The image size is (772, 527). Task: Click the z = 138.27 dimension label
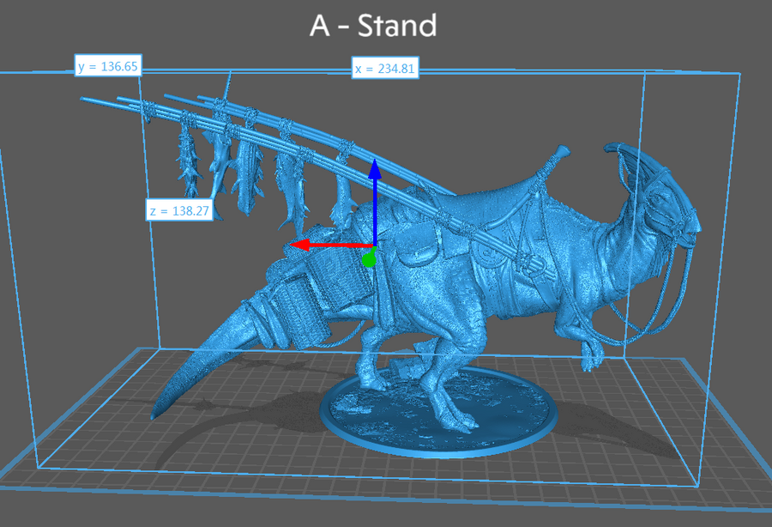click(179, 209)
